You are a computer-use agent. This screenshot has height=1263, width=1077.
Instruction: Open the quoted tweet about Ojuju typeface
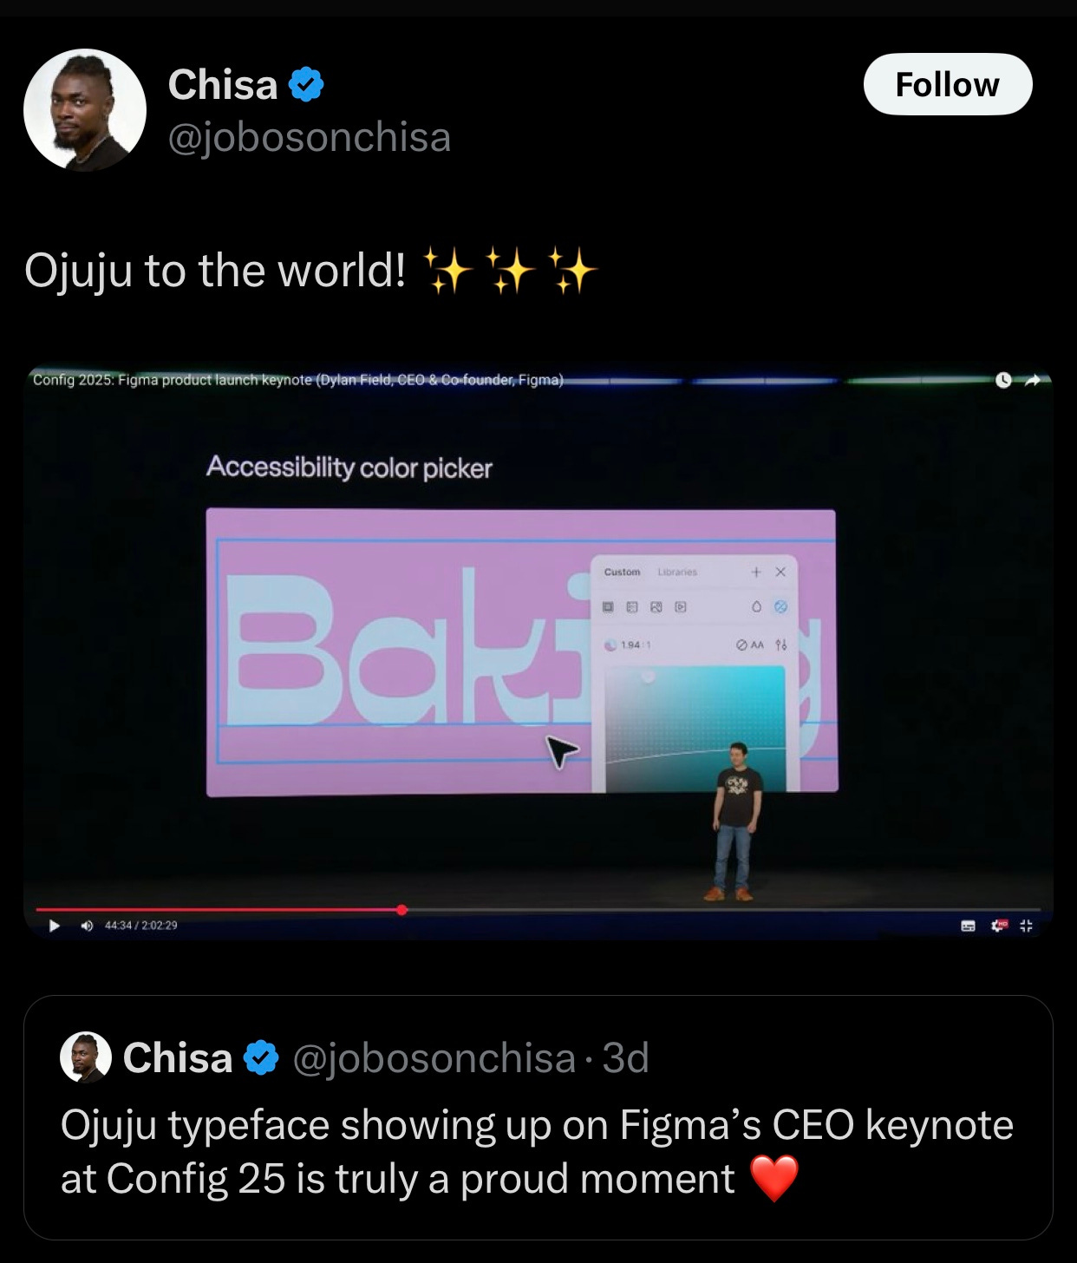[538, 1117]
